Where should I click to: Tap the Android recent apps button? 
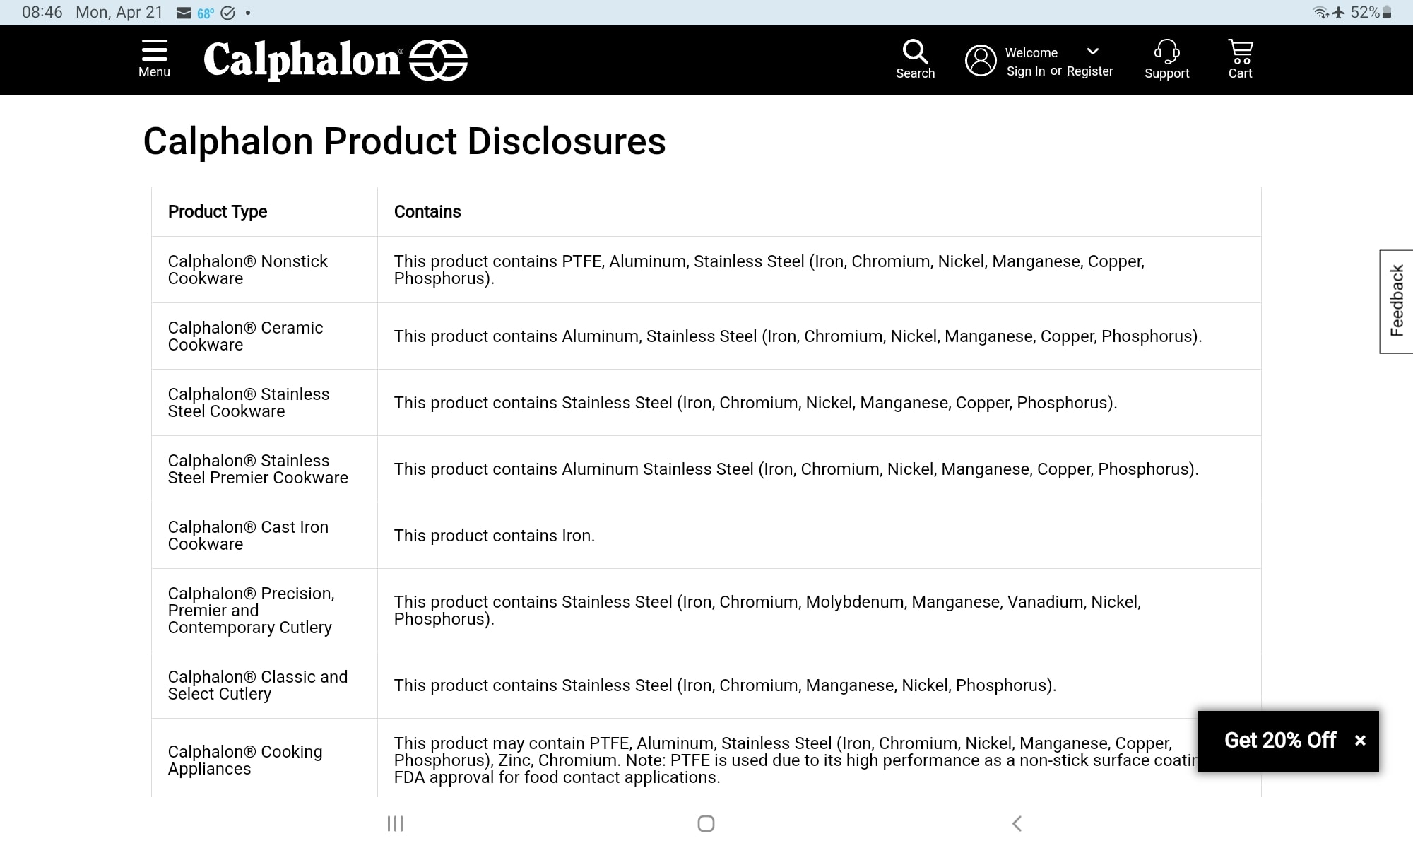pos(395,823)
